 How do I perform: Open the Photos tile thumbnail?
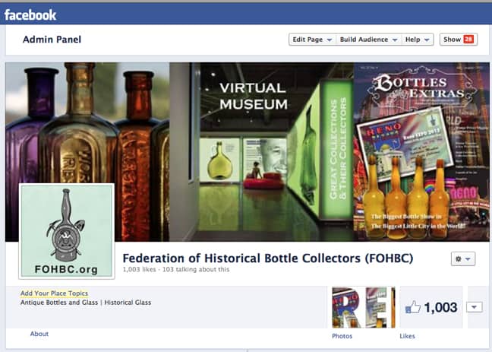(364, 307)
